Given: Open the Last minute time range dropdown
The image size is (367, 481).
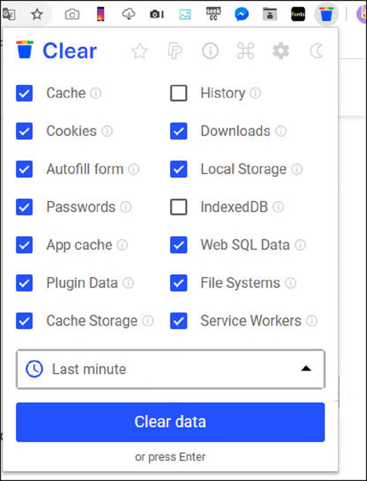Looking at the screenshot, I should tap(171, 369).
